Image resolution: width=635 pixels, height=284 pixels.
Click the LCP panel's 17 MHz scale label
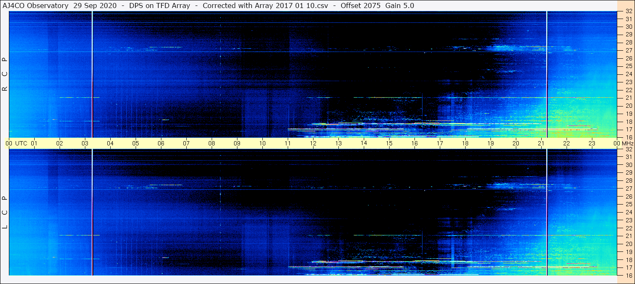629,268
